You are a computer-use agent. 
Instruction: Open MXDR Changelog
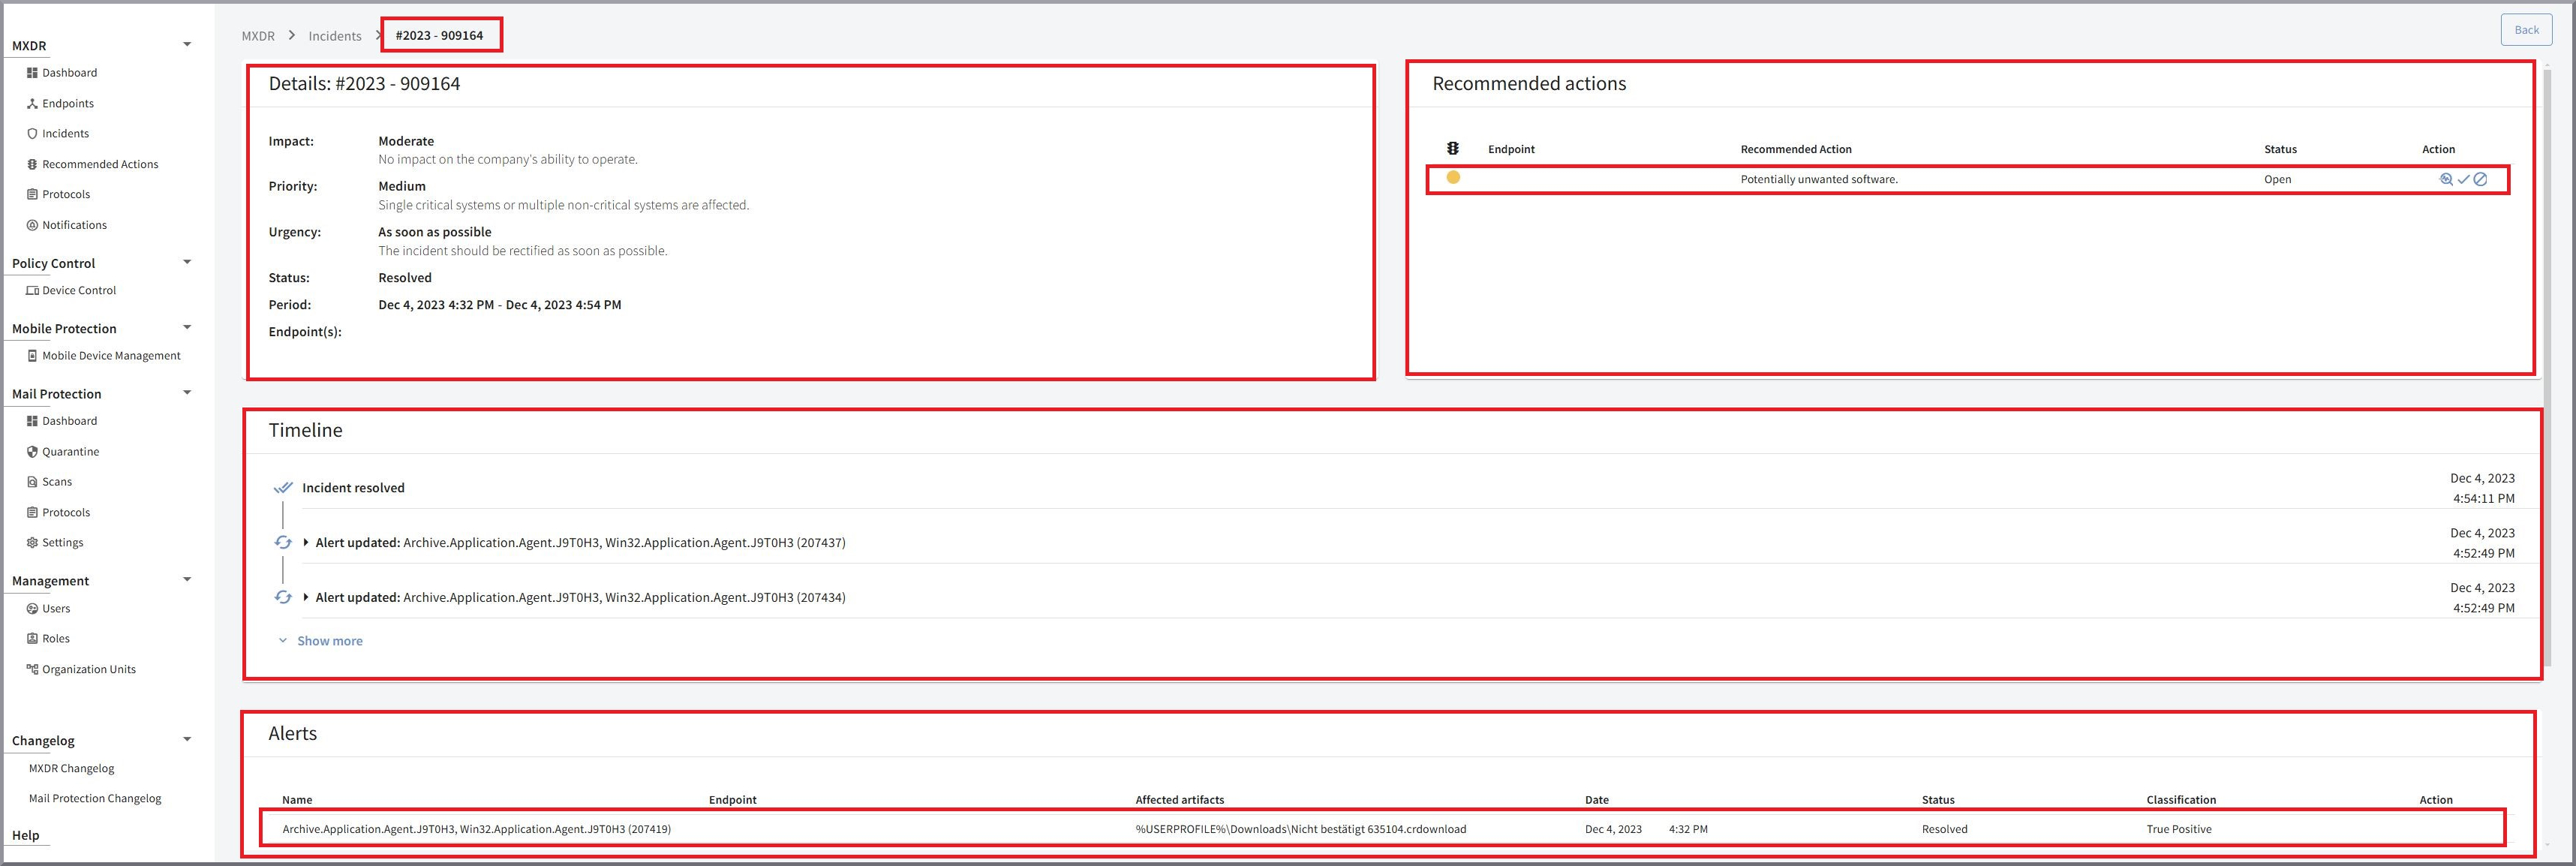pos(71,769)
